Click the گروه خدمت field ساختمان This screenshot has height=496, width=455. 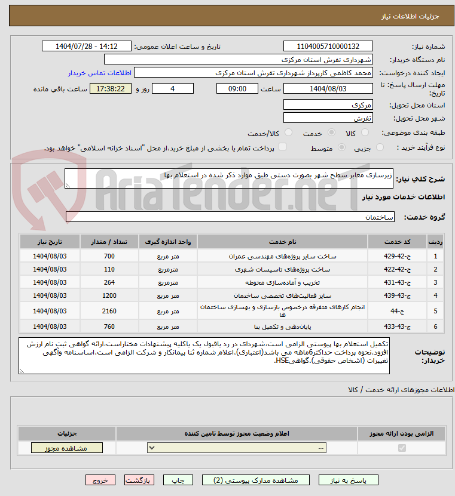(230, 217)
